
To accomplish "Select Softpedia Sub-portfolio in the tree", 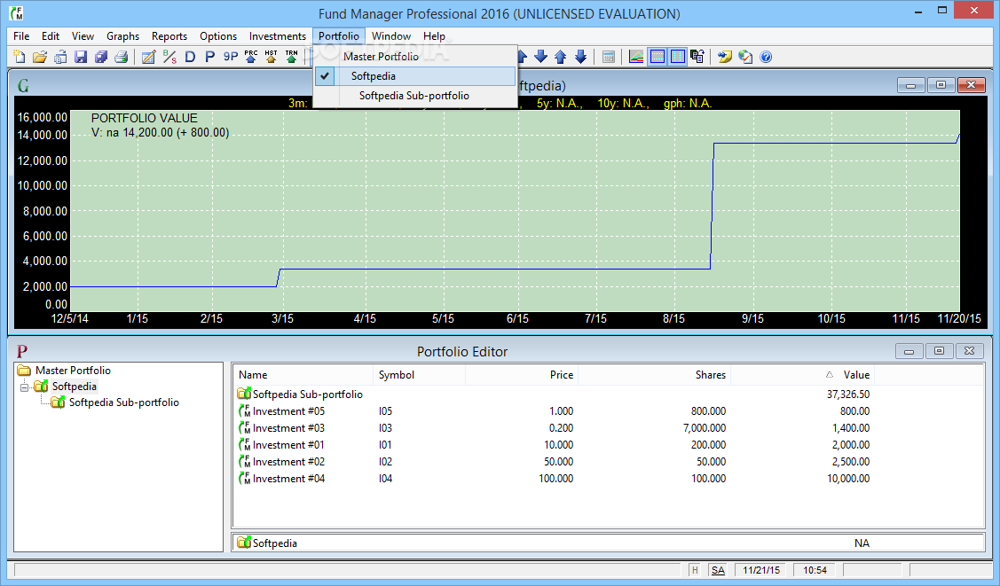I will pos(123,402).
